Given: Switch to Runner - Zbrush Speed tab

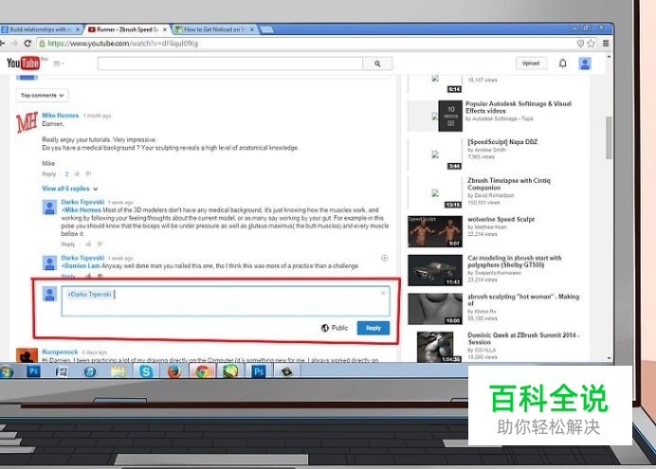Looking at the screenshot, I should (127, 29).
